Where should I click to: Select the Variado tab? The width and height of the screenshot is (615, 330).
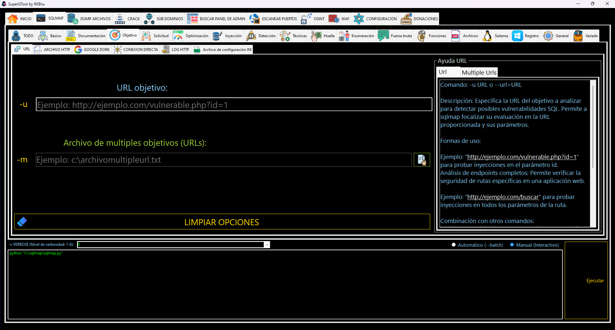tap(585, 36)
